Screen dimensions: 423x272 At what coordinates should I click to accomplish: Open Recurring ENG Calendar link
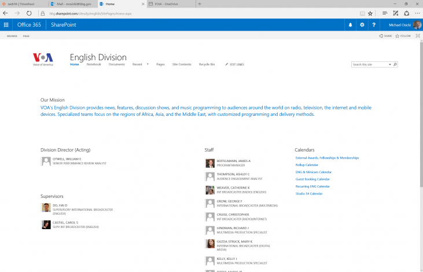tap(312, 186)
